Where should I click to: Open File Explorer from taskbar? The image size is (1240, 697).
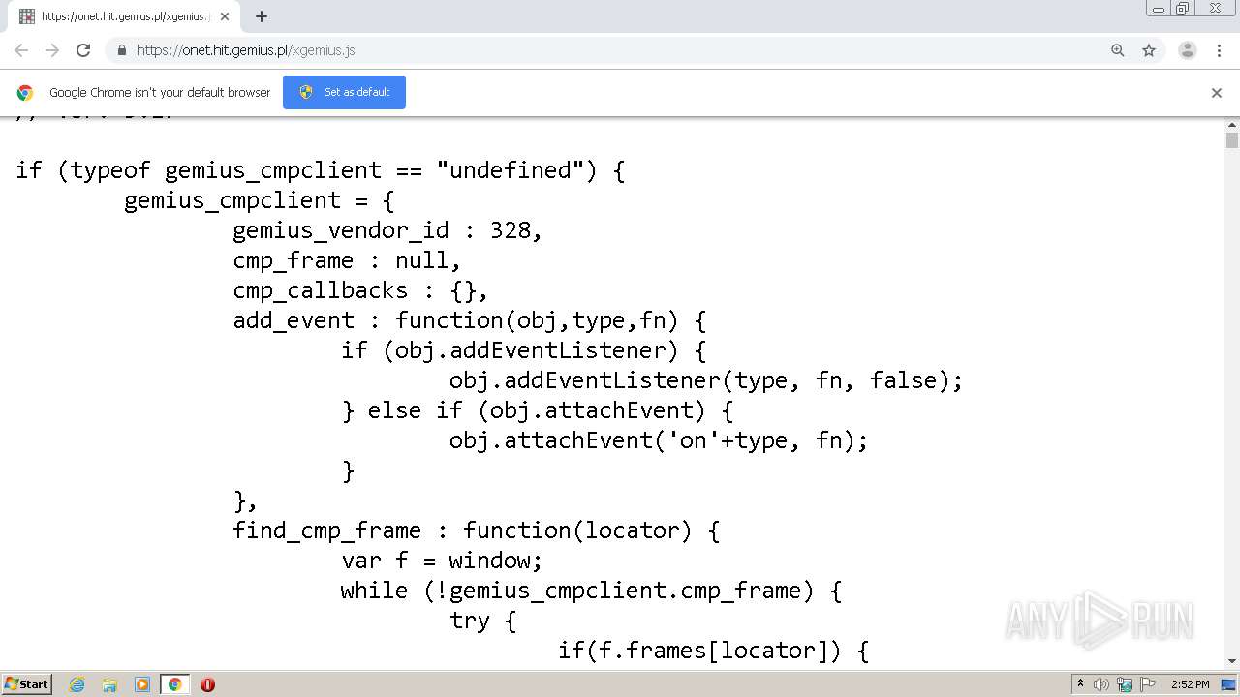click(109, 684)
